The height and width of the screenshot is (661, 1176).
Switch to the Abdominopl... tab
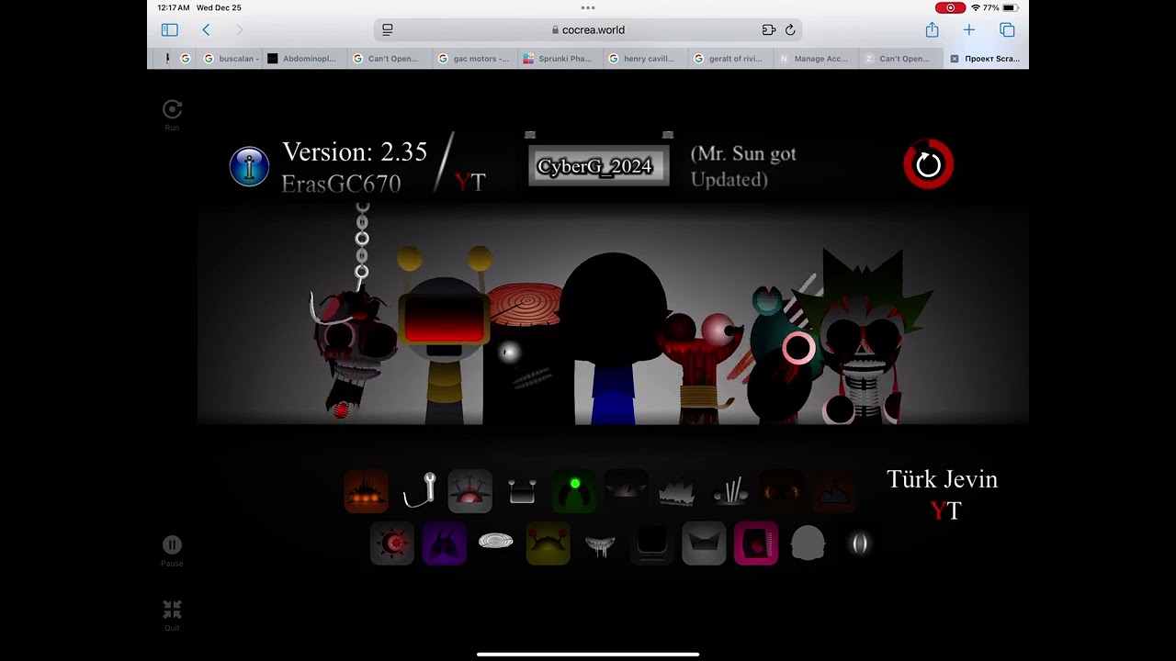pyautogui.click(x=303, y=59)
